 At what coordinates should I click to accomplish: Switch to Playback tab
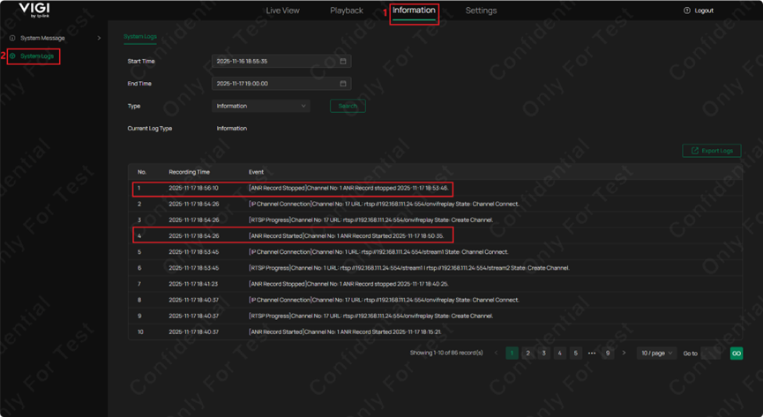coord(347,11)
